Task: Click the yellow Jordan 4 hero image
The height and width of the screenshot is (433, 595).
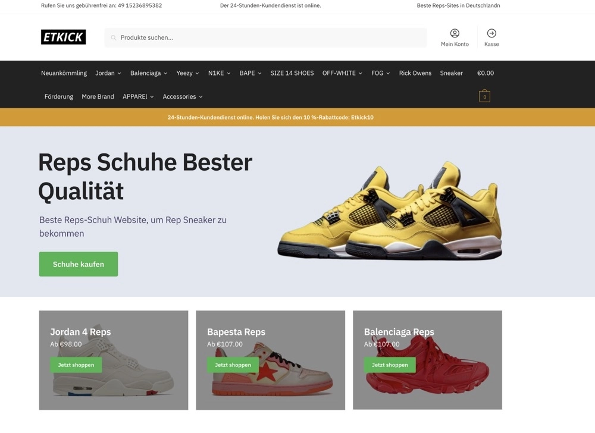Action: (x=390, y=211)
